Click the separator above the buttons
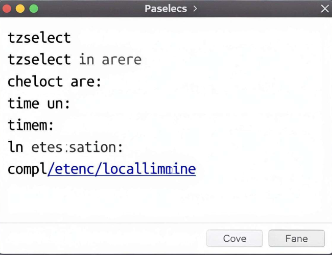Screen dimensions: 332x255 (x=166, y=223)
